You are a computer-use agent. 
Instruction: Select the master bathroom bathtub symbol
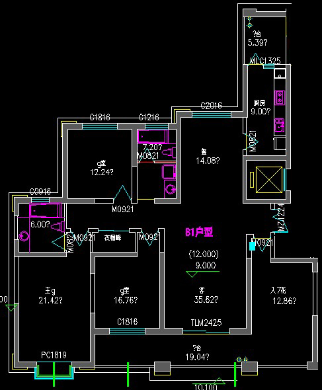[x=45, y=210]
